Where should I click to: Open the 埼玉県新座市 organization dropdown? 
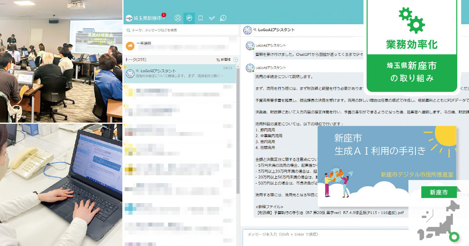tap(149, 18)
